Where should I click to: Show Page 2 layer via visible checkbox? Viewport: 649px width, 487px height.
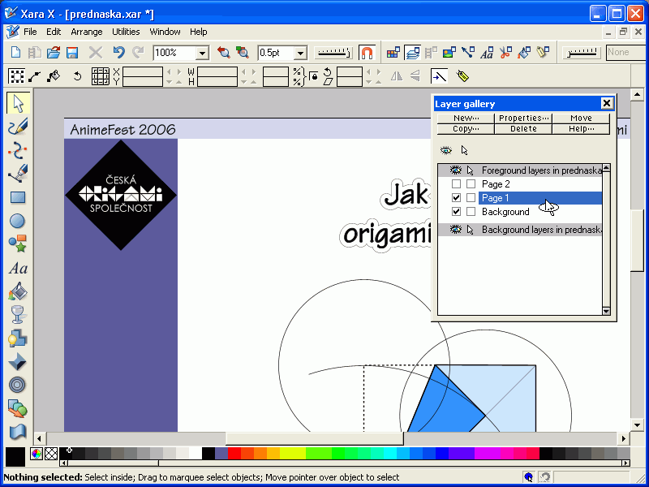tap(456, 184)
